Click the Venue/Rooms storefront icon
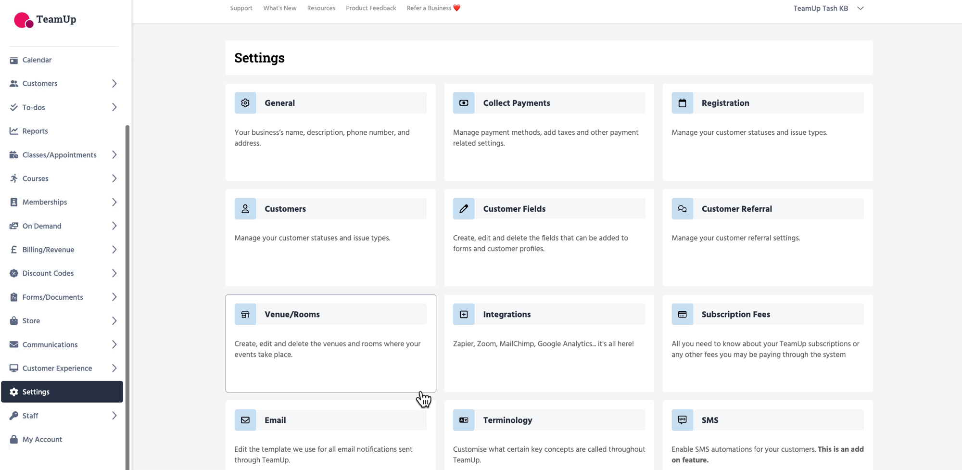This screenshot has width=962, height=470. pos(245,314)
